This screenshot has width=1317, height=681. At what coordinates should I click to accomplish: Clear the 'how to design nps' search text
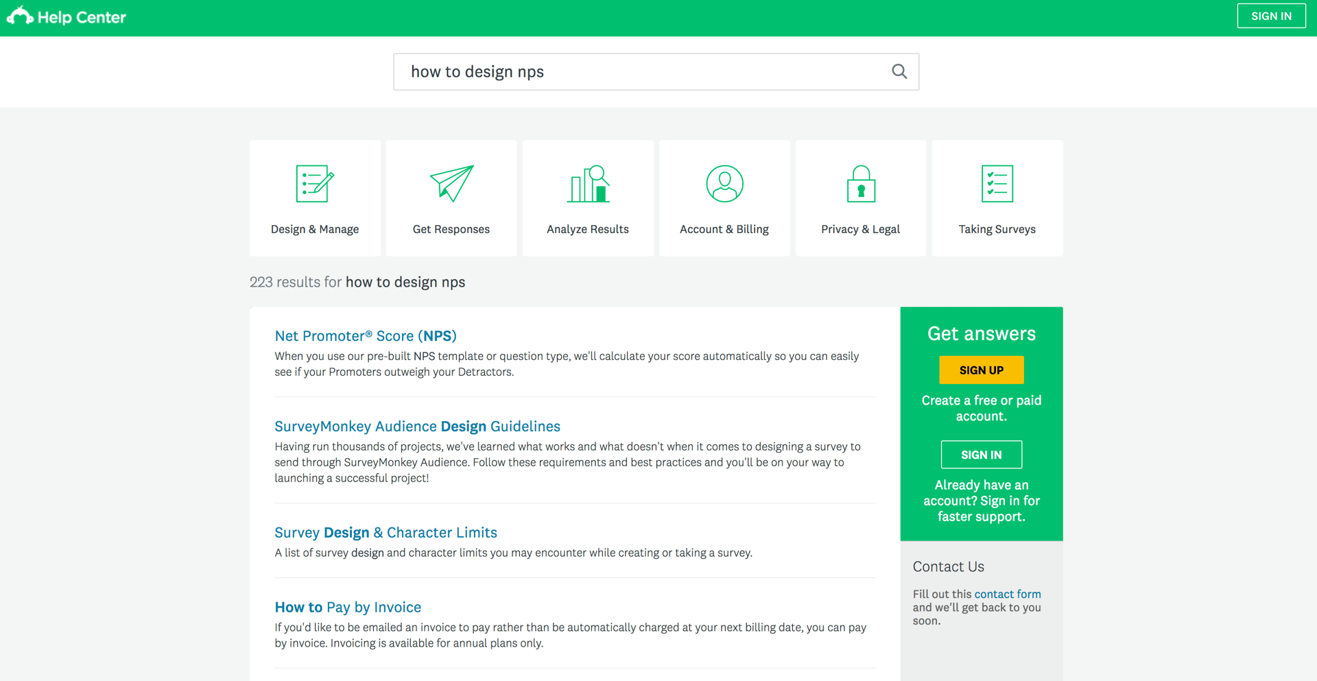[x=477, y=71]
